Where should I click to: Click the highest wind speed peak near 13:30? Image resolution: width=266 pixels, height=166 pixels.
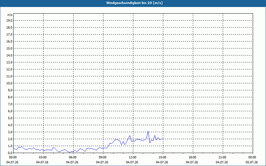(x=148, y=131)
